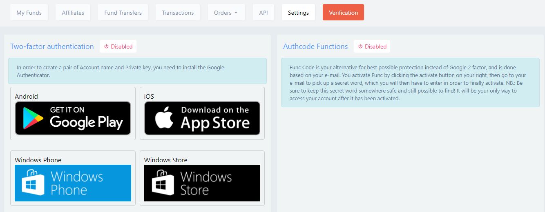Click the Windows Store label above the badge

(166, 160)
